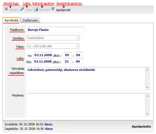Screen dimensions: 156x134
Task: Expand the Telpa dropdown arrow
Action: (x=77, y=46)
